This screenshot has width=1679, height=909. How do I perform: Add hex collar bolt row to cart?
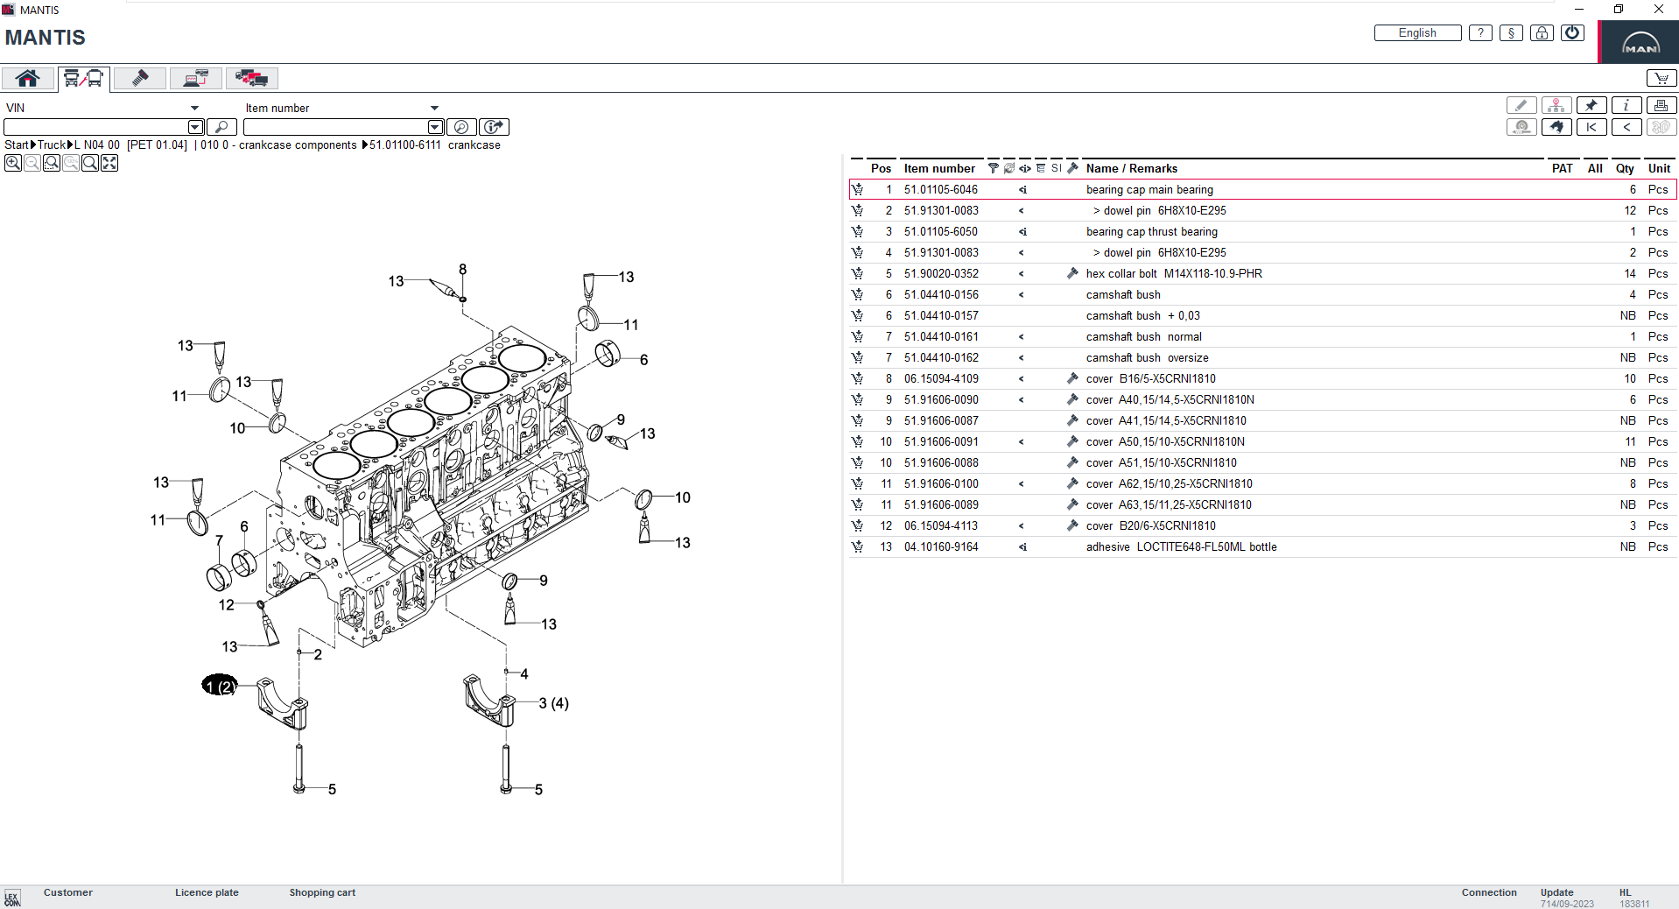click(x=858, y=274)
